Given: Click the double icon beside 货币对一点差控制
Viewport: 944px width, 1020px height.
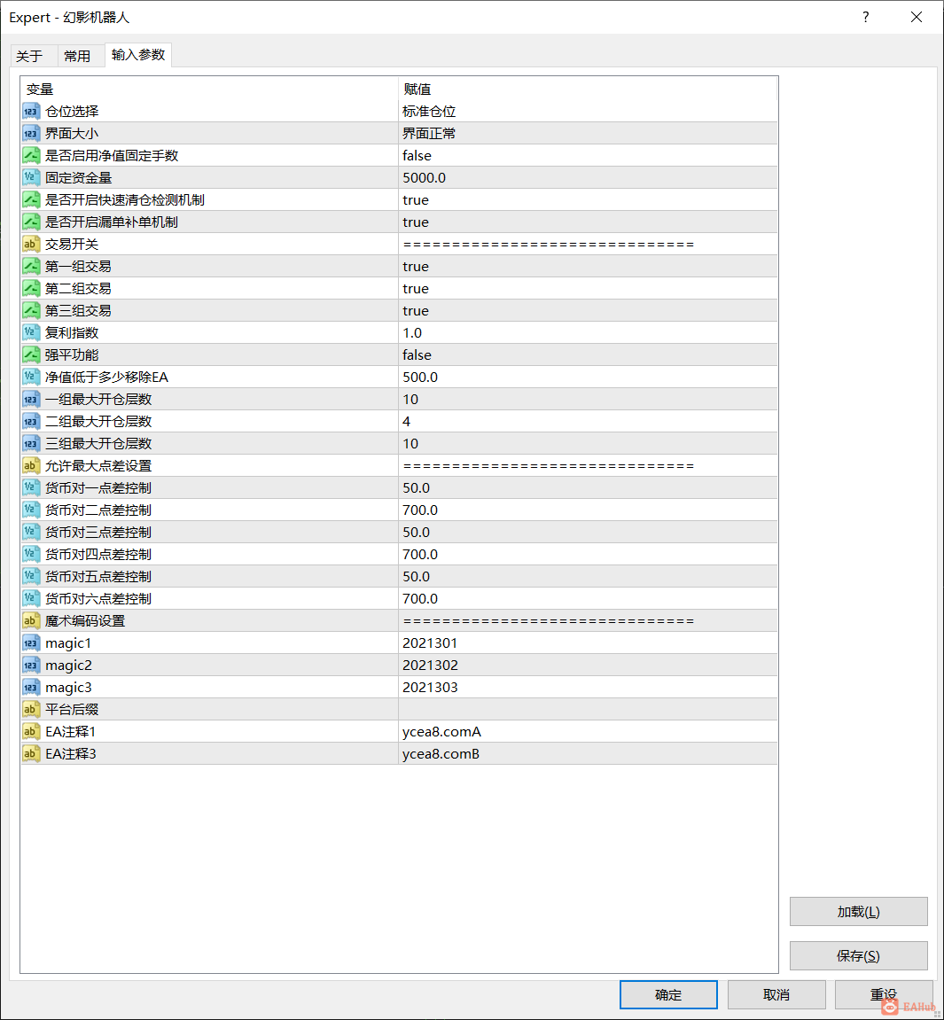Looking at the screenshot, I should click(x=31, y=488).
